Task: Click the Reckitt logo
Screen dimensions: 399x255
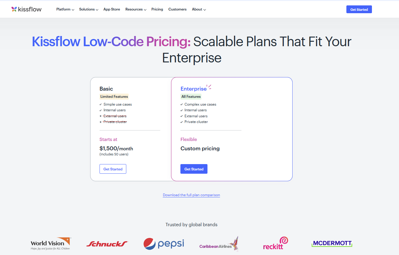Action: [275, 243]
